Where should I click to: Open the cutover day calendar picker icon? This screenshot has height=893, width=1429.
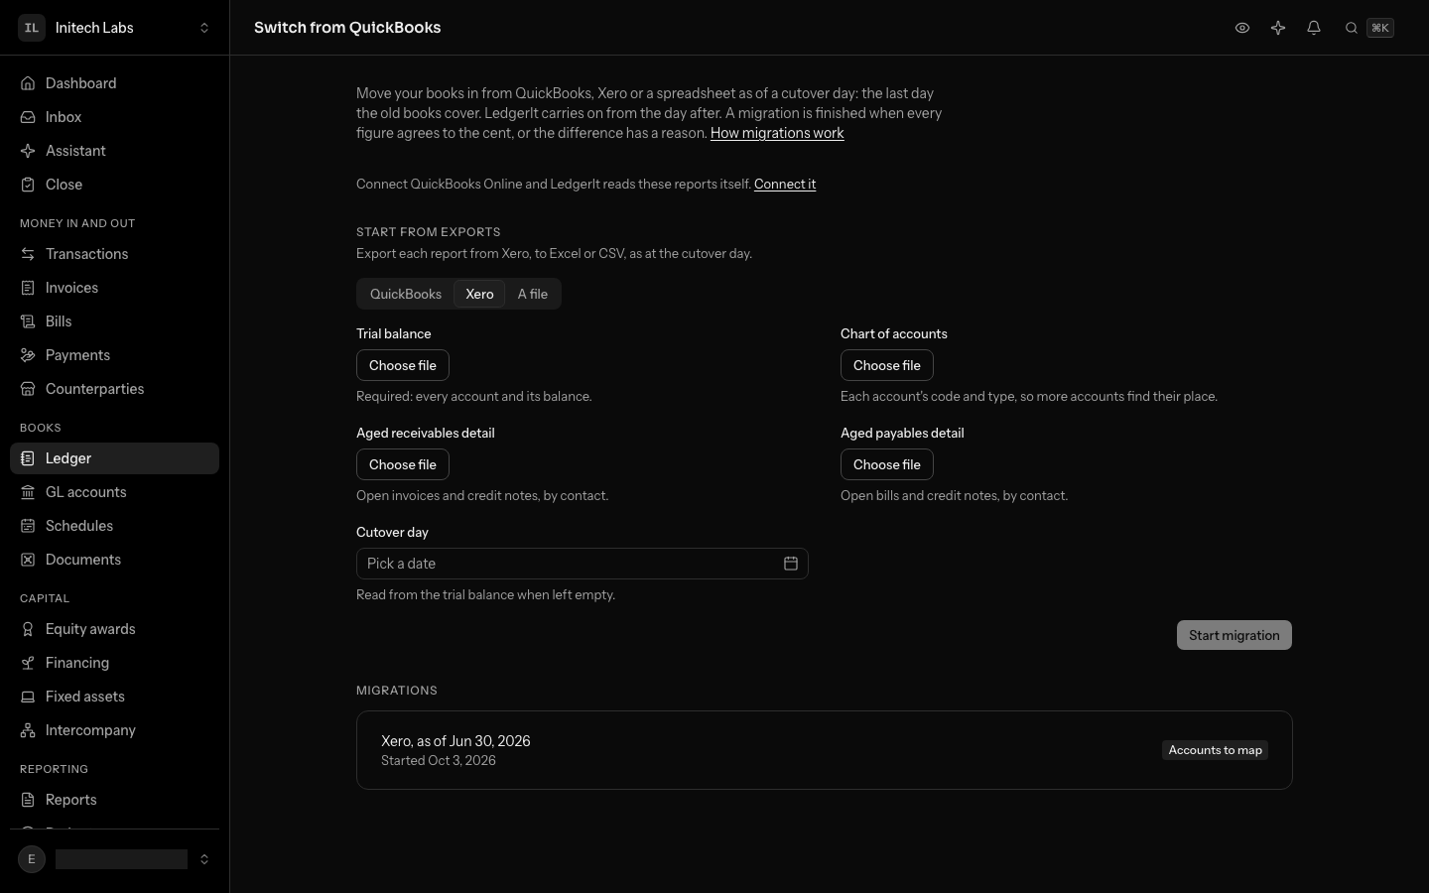[791, 564]
